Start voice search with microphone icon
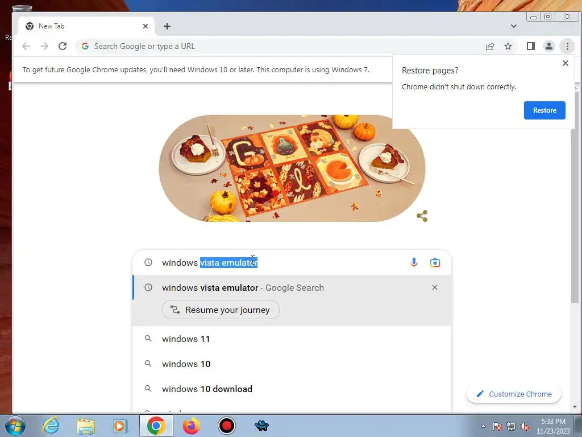The image size is (582, 437). [414, 263]
